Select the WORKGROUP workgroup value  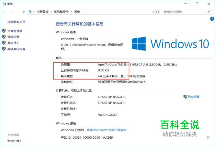pyautogui.click(x=108, y=115)
